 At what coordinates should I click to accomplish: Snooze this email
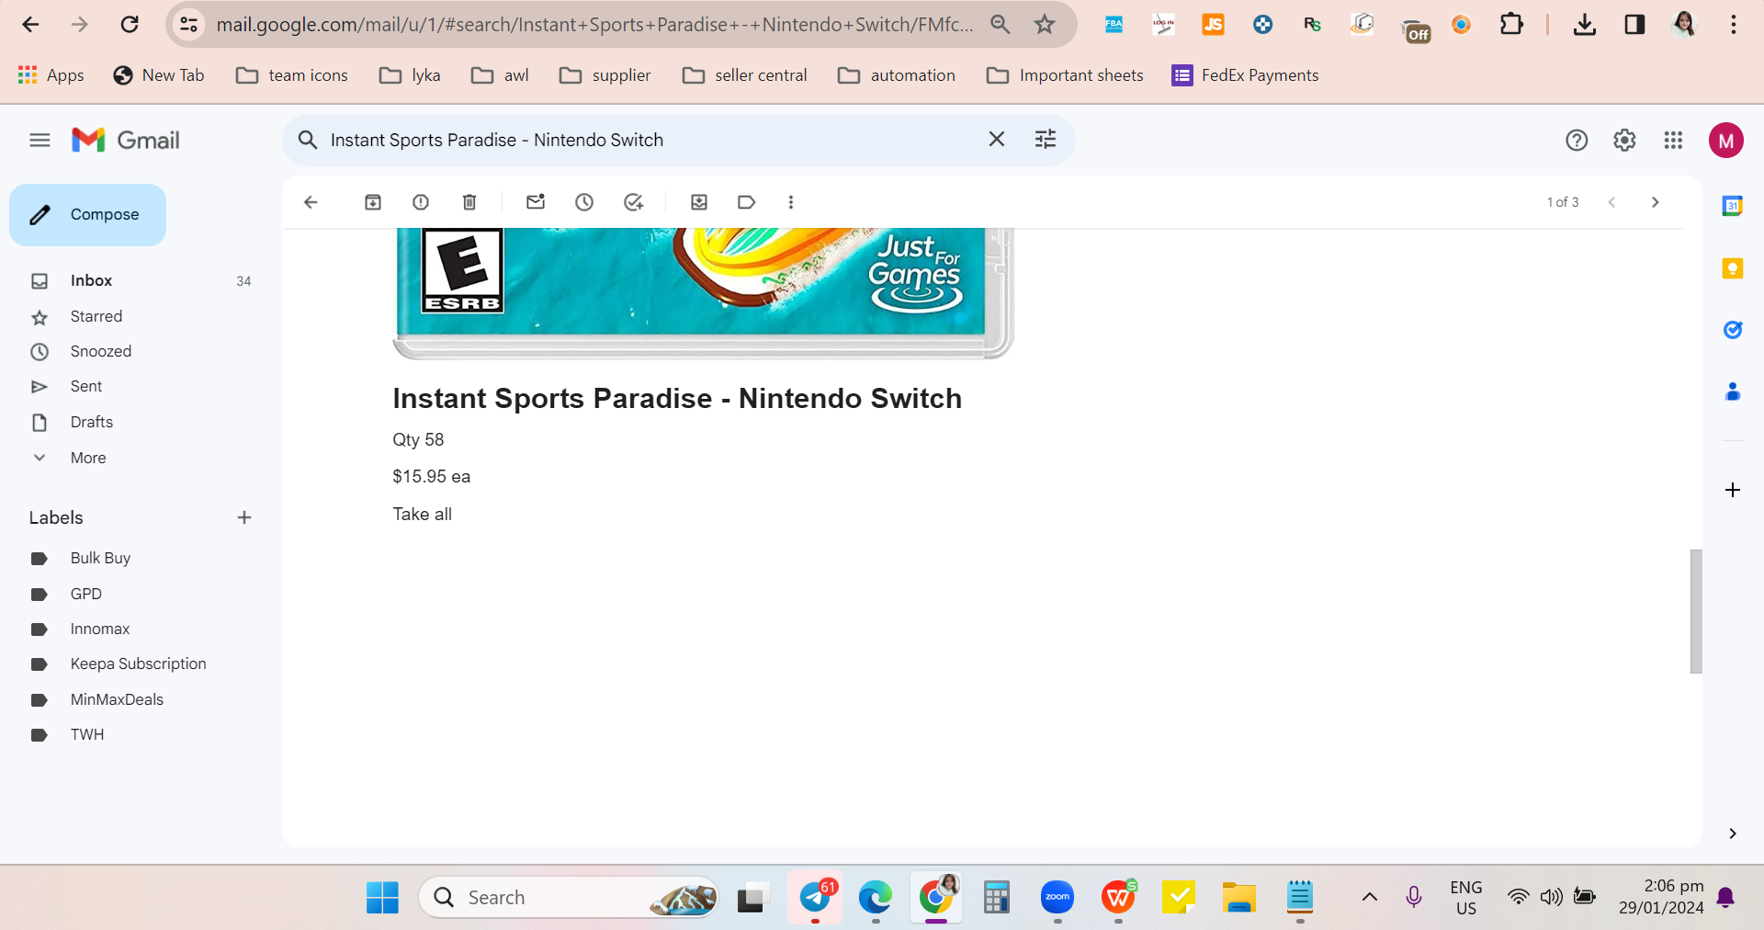coord(584,202)
